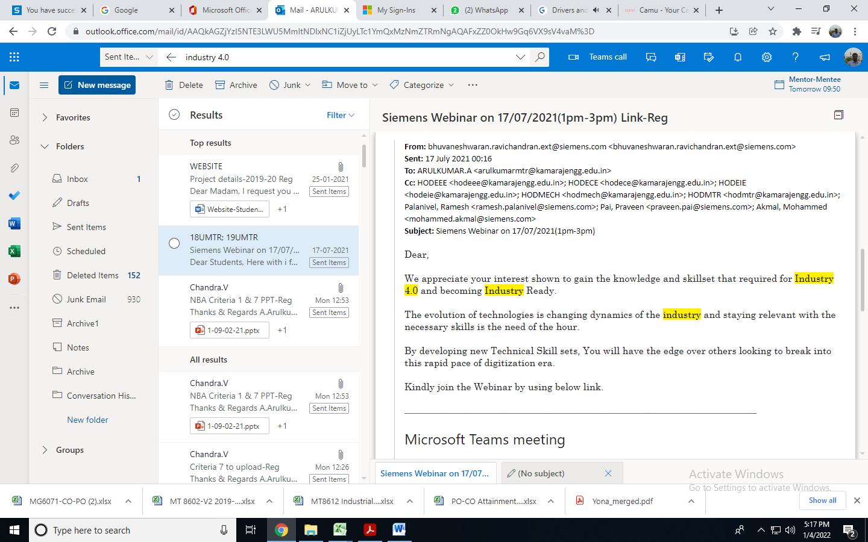This screenshot has height=542, width=868.
Task: Open the Mentor-Mentee upcoming event
Action: tap(808, 84)
